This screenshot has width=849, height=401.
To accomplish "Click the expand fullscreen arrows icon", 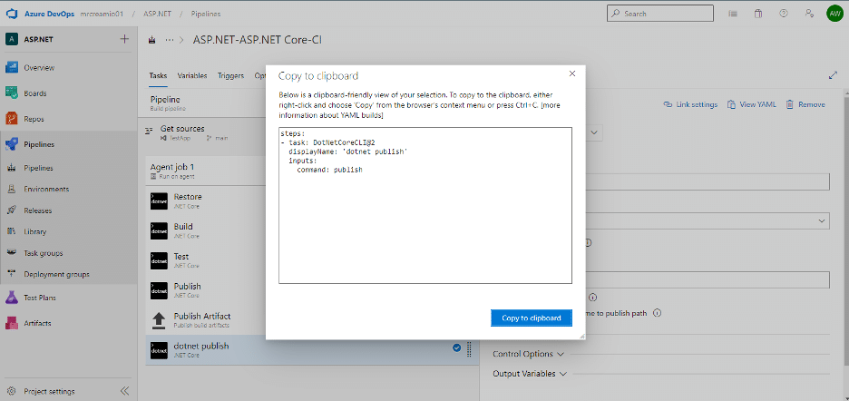I will 834,76.
